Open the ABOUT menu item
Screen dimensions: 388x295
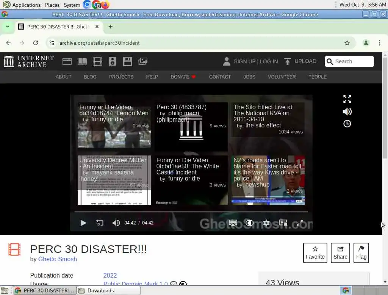coord(63,77)
